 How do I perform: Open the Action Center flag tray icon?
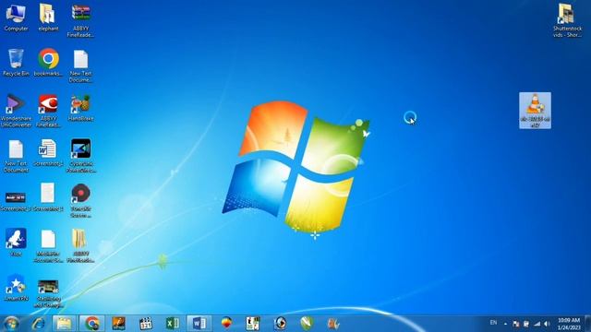[x=516, y=324]
